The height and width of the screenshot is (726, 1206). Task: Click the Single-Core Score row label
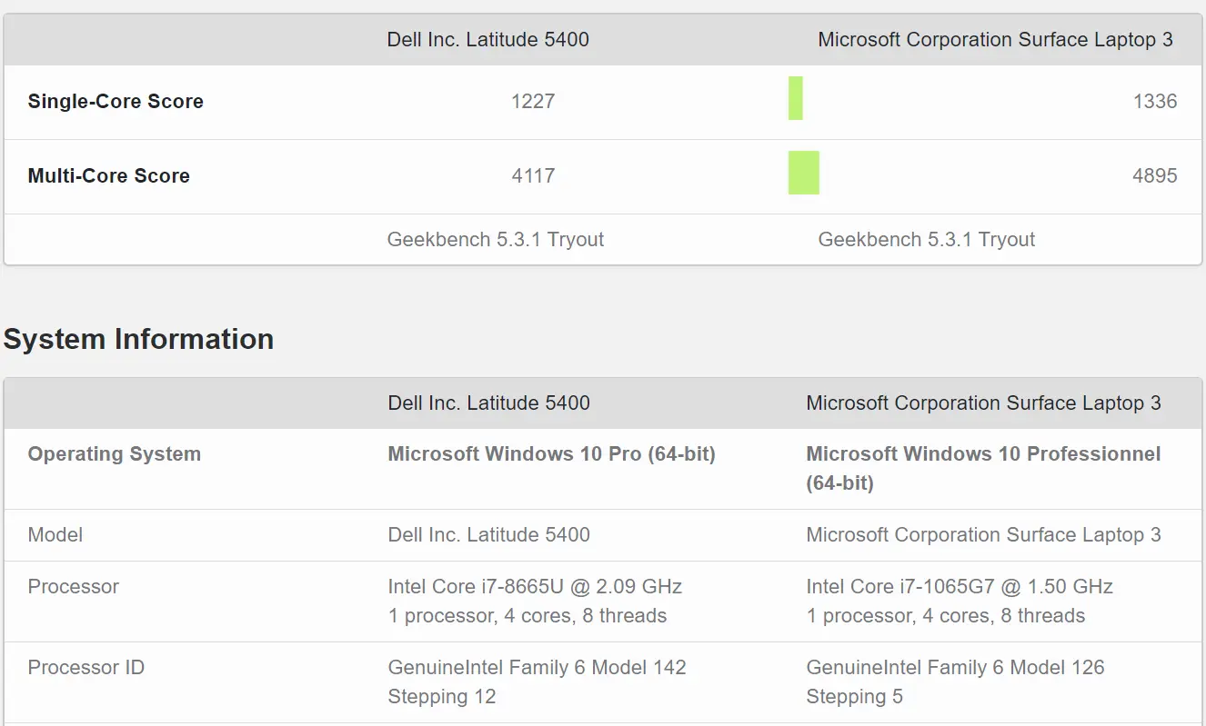[x=116, y=101]
